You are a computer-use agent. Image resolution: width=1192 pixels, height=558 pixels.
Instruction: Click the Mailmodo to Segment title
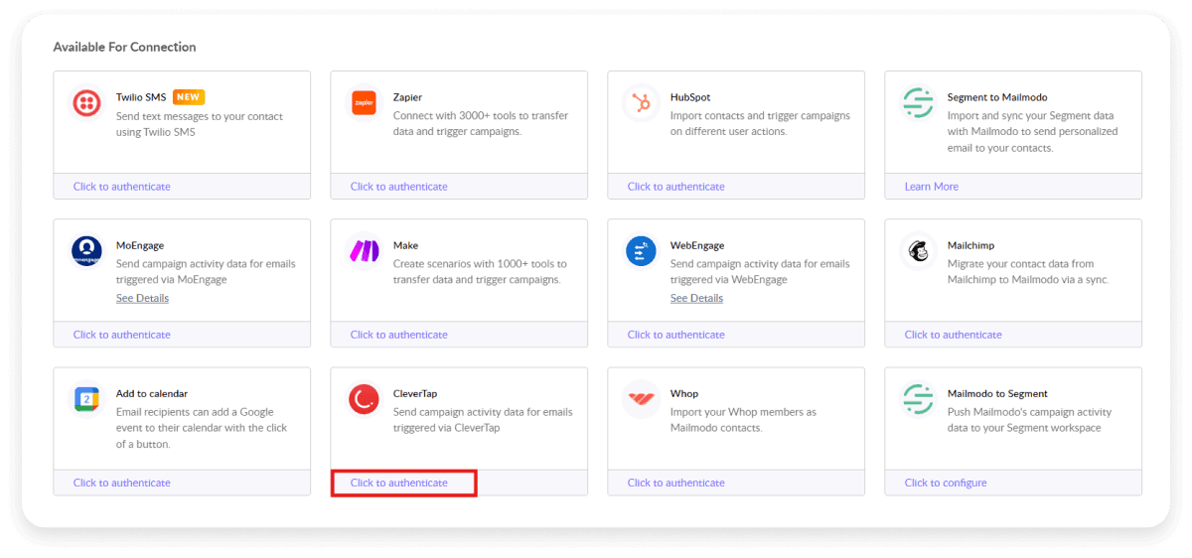997,393
